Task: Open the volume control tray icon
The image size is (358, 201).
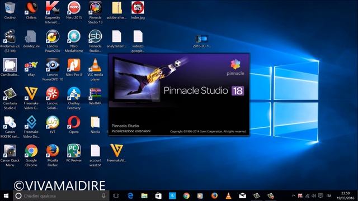Action: point(314,196)
